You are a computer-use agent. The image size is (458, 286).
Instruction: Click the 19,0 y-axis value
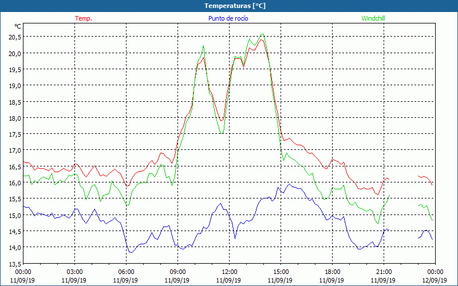(15, 85)
